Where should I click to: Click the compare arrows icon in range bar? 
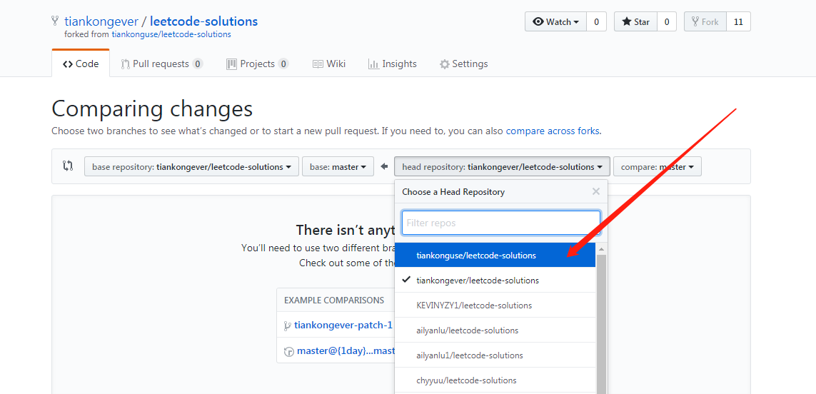click(68, 166)
